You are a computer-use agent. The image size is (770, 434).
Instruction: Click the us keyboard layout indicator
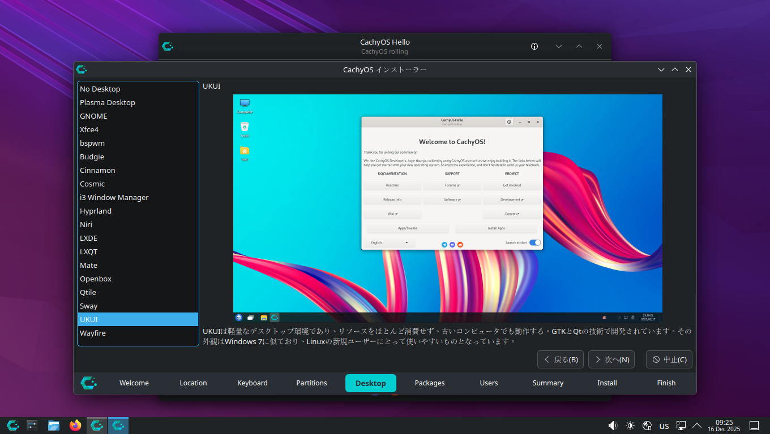664,426
